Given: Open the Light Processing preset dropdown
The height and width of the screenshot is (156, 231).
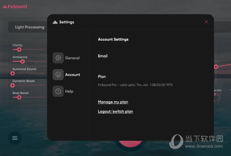Looking at the screenshot, I should pyautogui.click(x=28, y=27).
